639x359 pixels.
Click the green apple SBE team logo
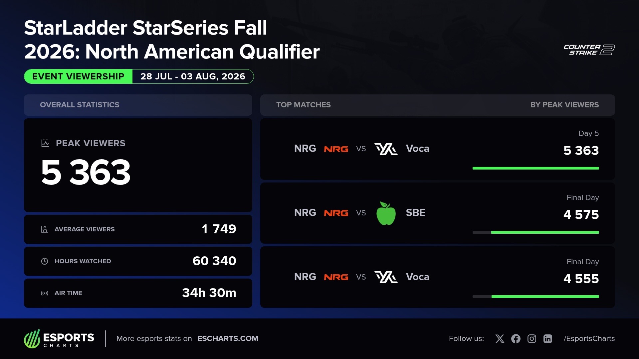(386, 213)
